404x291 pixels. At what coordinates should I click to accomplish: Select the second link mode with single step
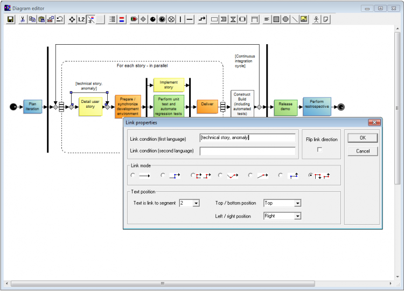pyautogui.click(x=163, y=175)
